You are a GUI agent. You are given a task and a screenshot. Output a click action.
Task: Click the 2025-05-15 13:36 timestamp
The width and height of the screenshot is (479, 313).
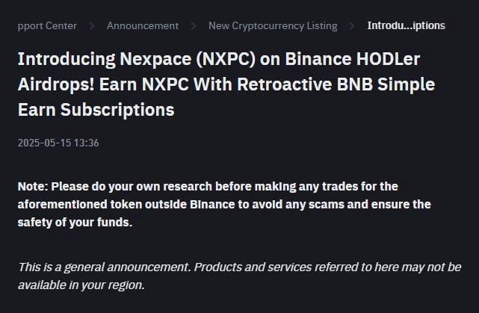58,143
